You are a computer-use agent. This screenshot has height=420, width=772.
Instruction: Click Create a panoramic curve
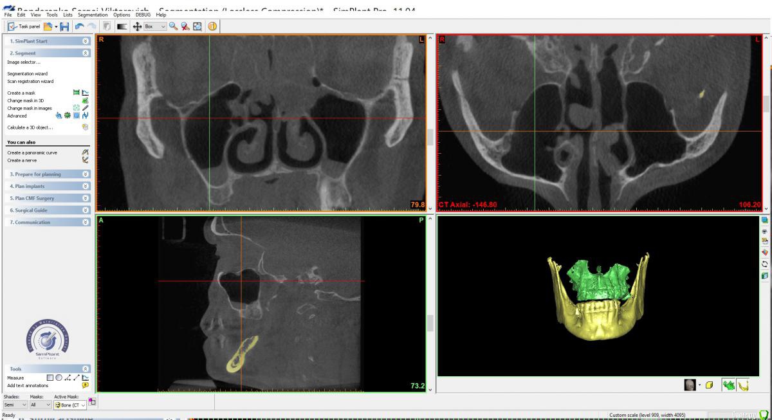click(36, 152)
